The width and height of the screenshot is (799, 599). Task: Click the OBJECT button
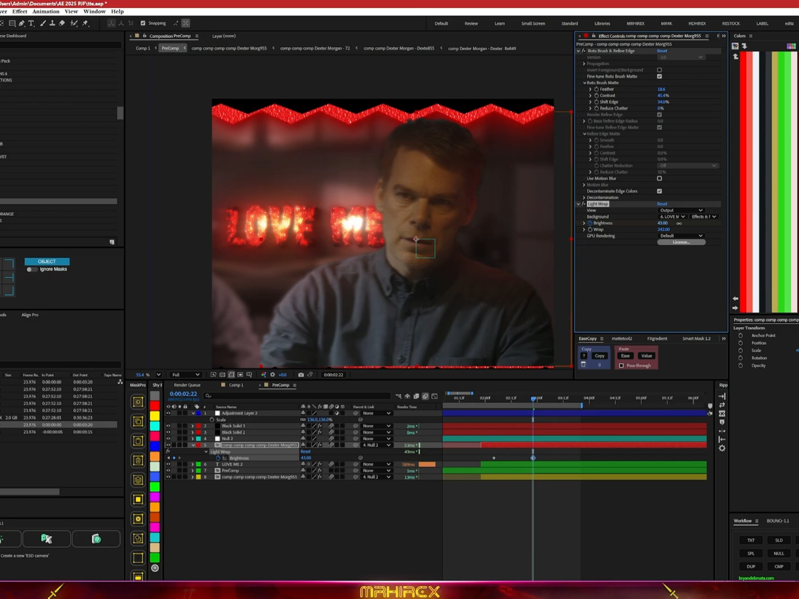pyautogui.click(x=47, y=262)
